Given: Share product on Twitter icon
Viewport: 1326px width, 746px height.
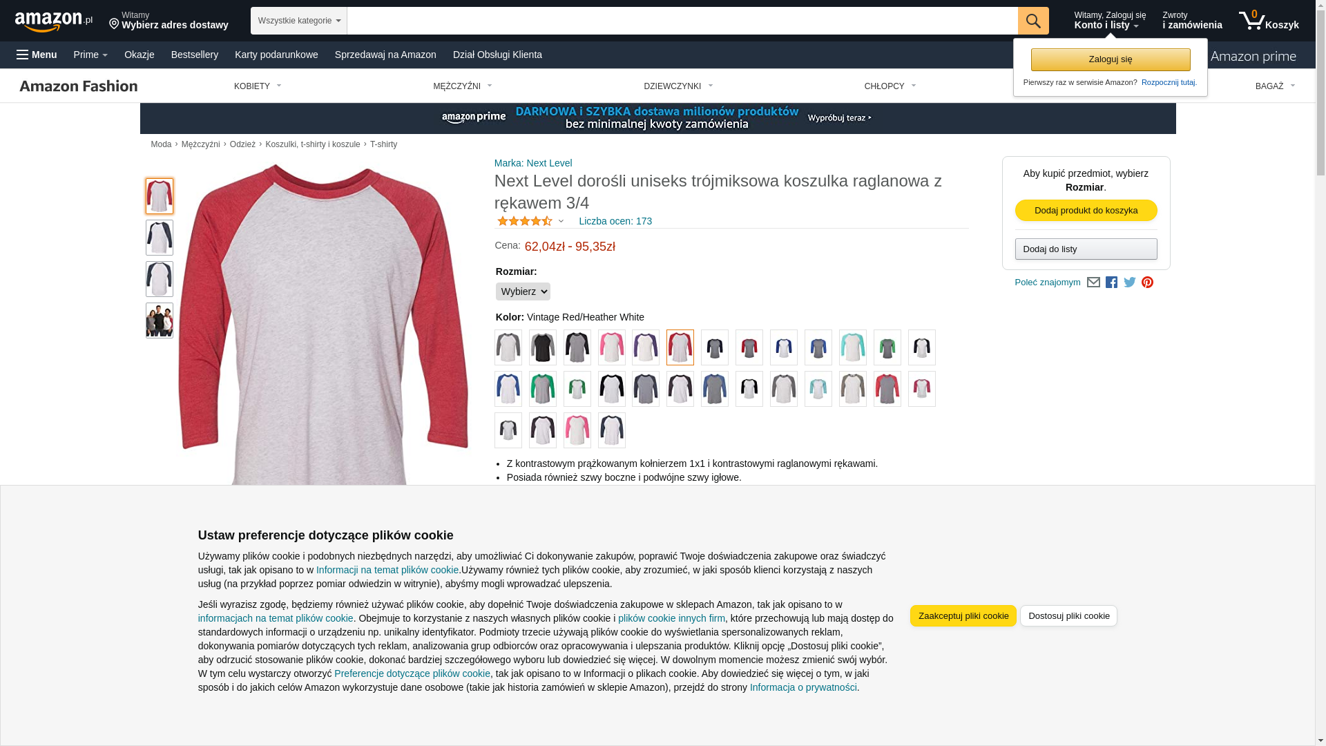Looking at the screenshot, I should (x=1130, y=283).
